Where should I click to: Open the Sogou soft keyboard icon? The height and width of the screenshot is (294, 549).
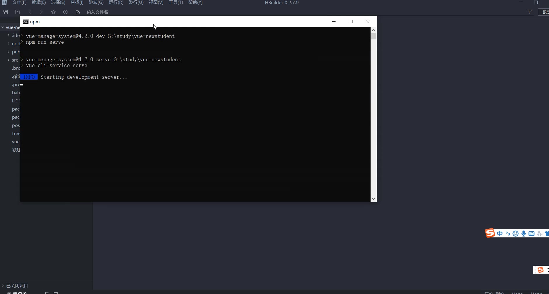coord(531,233)
